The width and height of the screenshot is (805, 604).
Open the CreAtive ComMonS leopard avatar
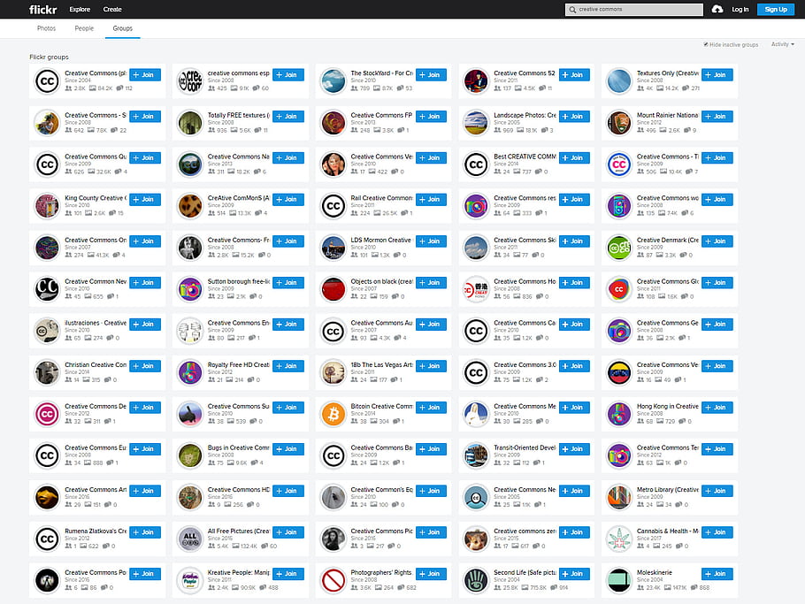click(x=190, y=206)
